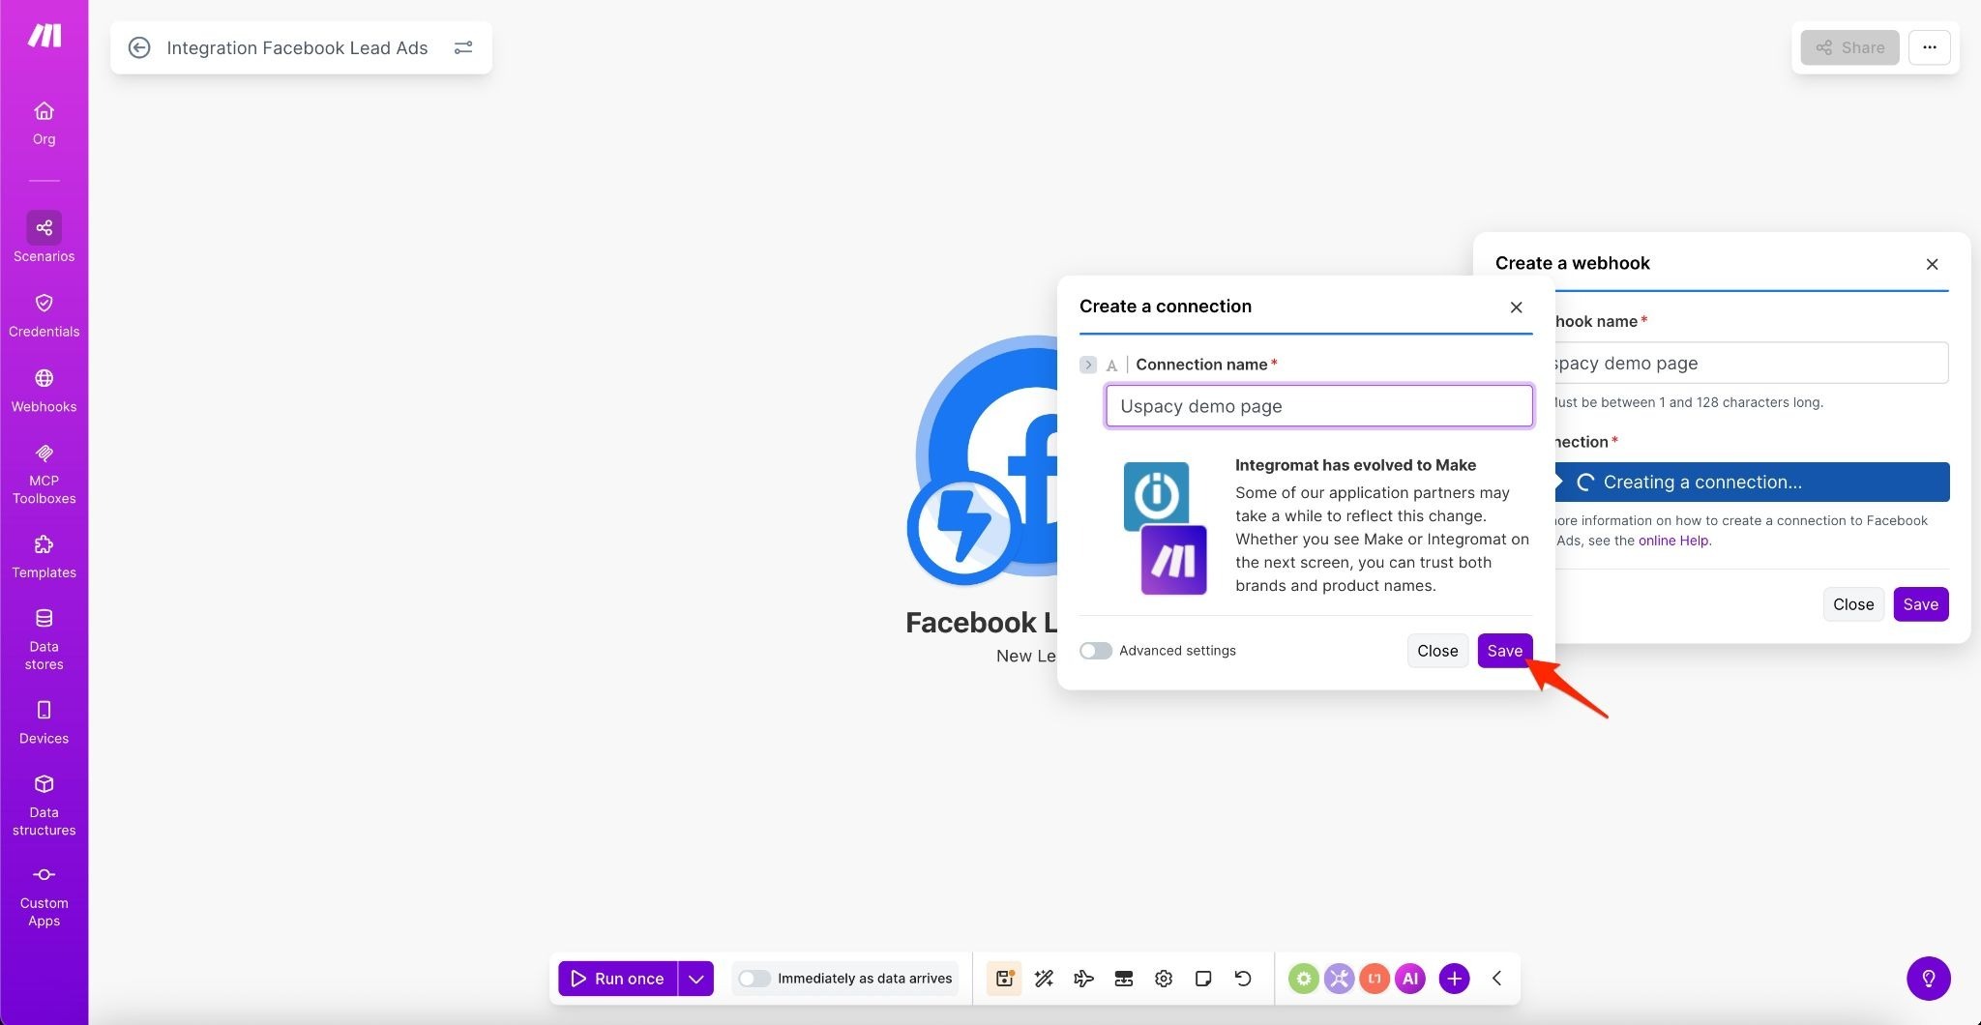Open the Templates menu item
Screen dimensions: 1981x1025
coord(44,556)
